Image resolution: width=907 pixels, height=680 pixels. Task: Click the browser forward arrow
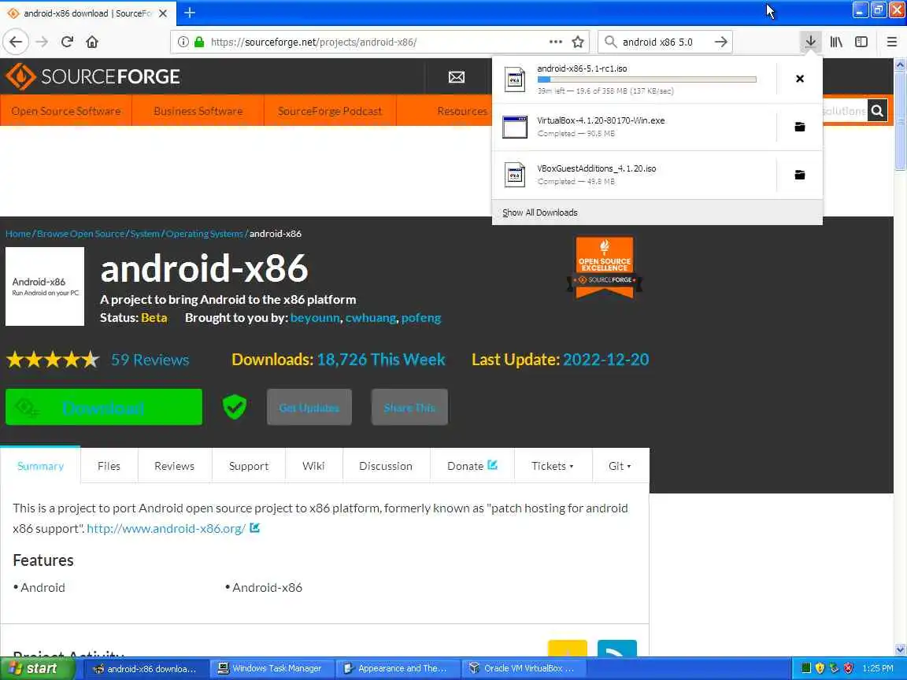coord(42,42)
